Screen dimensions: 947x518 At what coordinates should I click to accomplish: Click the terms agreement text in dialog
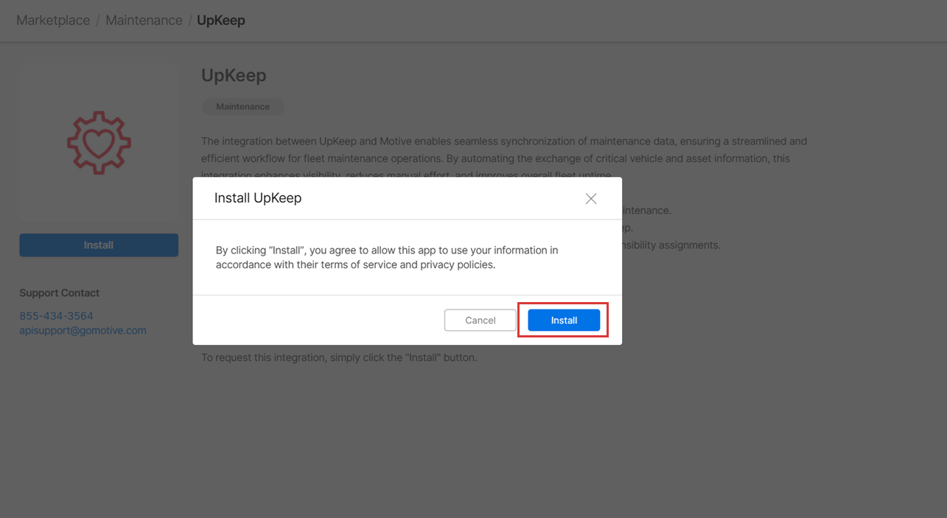pyautogui.click(x=387, y=257)
